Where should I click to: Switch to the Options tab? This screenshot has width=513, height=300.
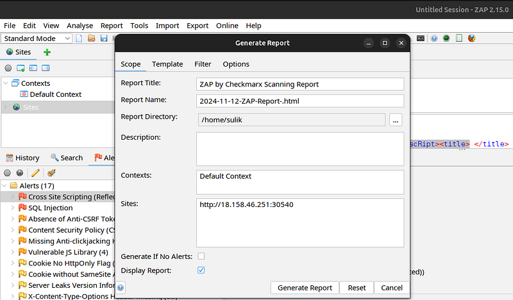tap(236, 64)
